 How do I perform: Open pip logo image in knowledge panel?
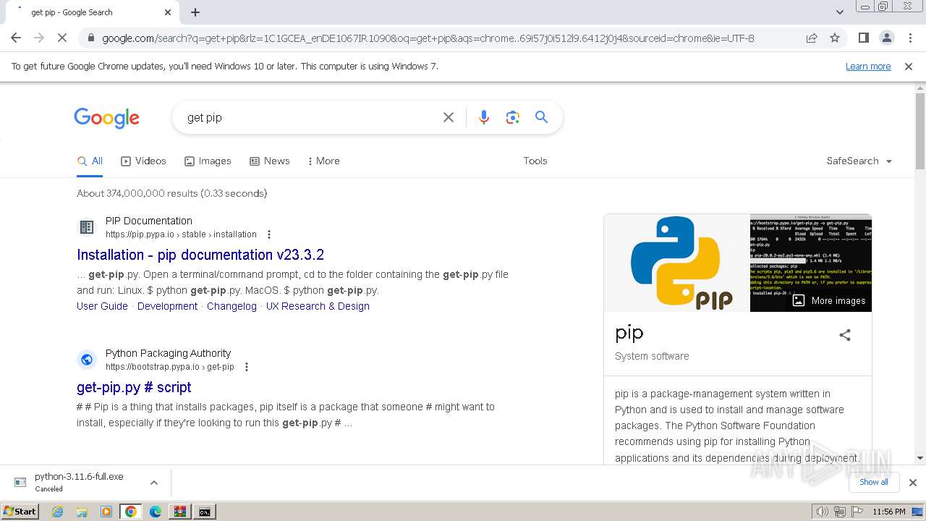click(676, 263)
